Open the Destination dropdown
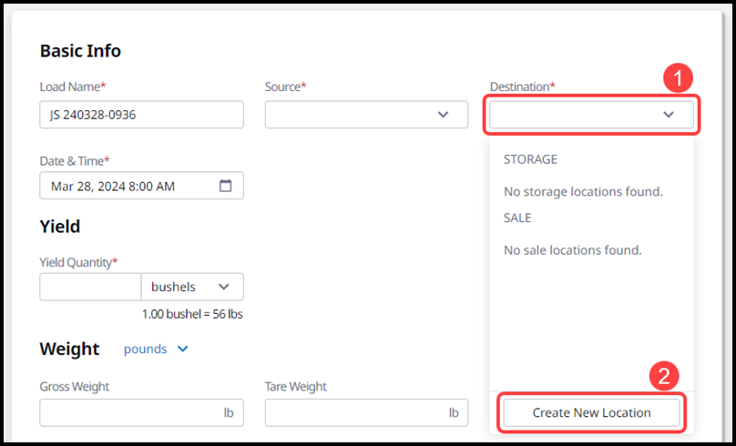The width and height of the screenshot is (736, 446). point(591,115)
